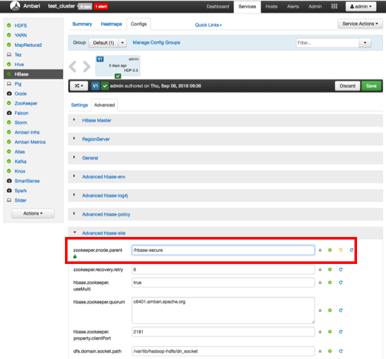Click lock icon beside zookeeper.recovery.retry field
The image size is (386, 359).
click(x=320, y=270)
